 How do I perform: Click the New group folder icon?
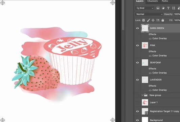[x=146, y=95]
